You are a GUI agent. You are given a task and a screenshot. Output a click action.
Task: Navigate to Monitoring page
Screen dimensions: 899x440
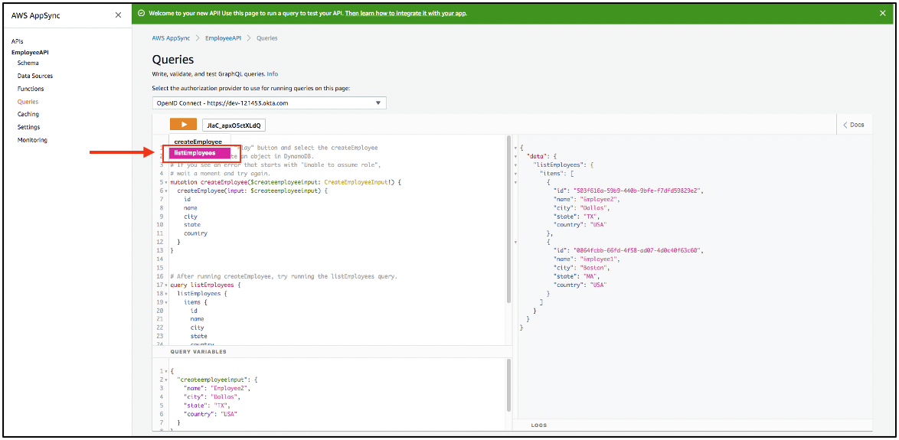click(32, 140)
